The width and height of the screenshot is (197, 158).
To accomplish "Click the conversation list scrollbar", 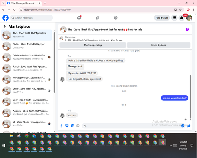I will coord(54,62).
